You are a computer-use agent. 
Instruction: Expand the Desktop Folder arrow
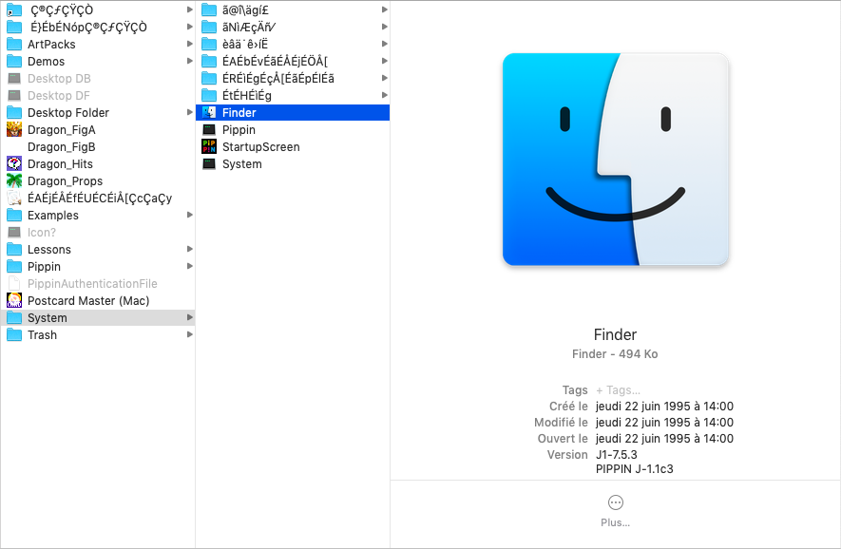tap(189, 112)
